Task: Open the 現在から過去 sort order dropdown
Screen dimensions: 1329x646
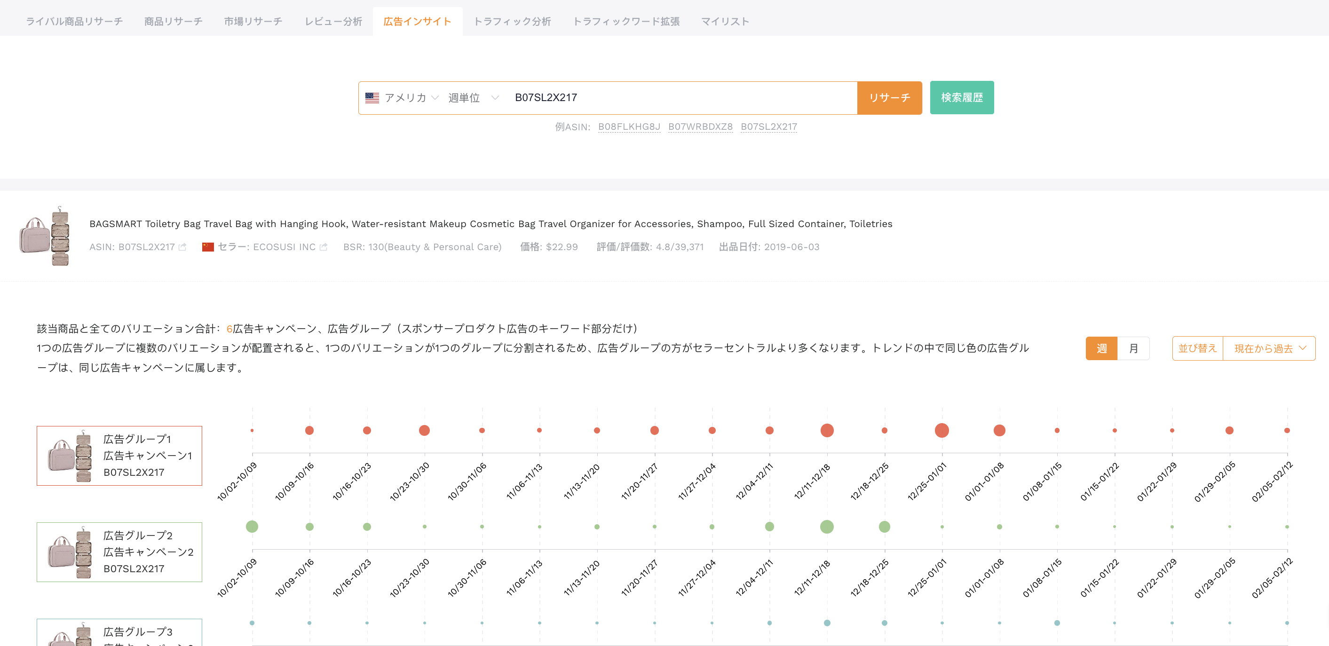Action: click(1269, 348)
